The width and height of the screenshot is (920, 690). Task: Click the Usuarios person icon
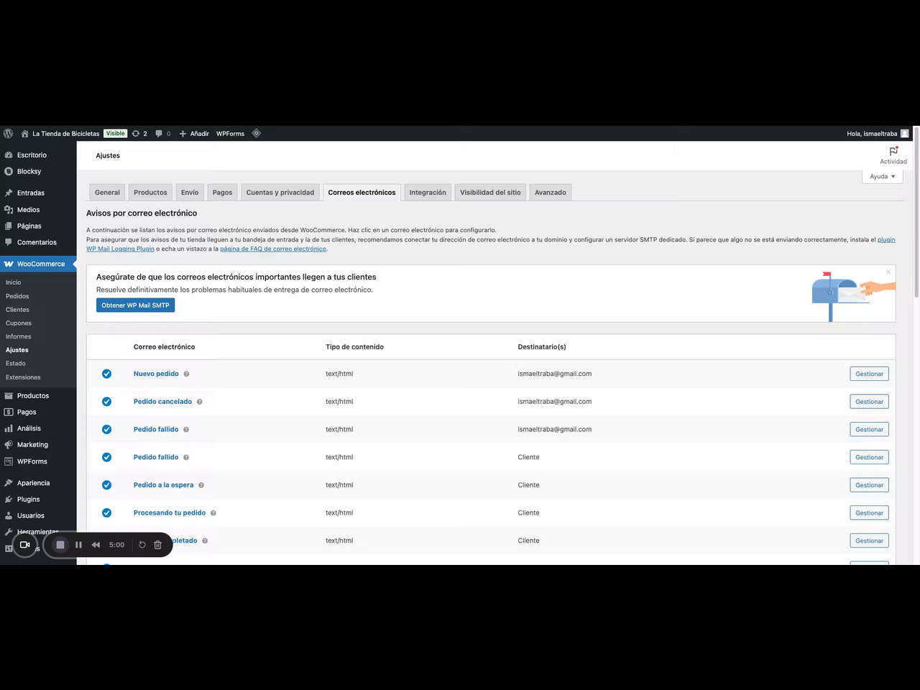point(9,515)
